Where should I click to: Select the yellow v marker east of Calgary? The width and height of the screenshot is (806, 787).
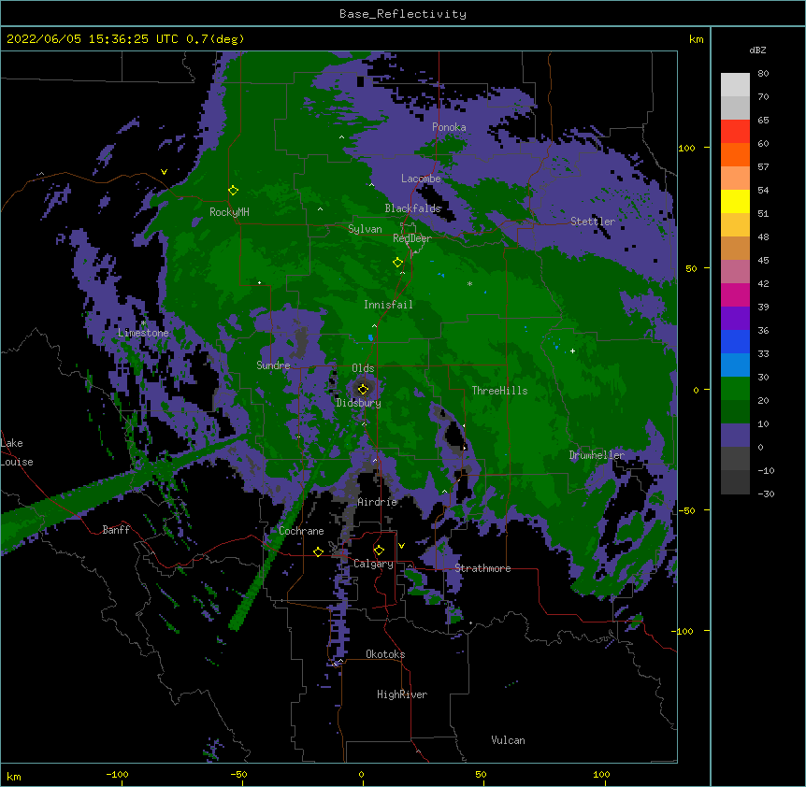401,546
